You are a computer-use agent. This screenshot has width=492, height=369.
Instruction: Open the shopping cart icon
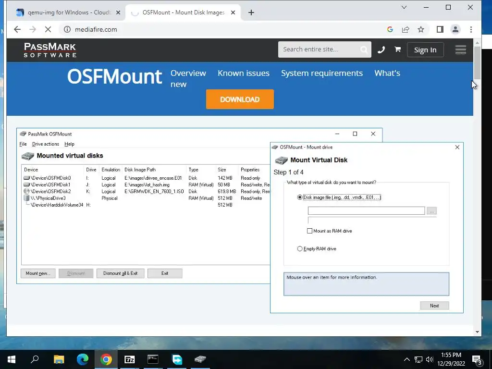[x=397, y=49]
